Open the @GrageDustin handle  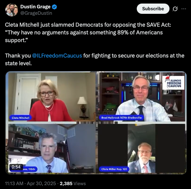pos(36,13)
